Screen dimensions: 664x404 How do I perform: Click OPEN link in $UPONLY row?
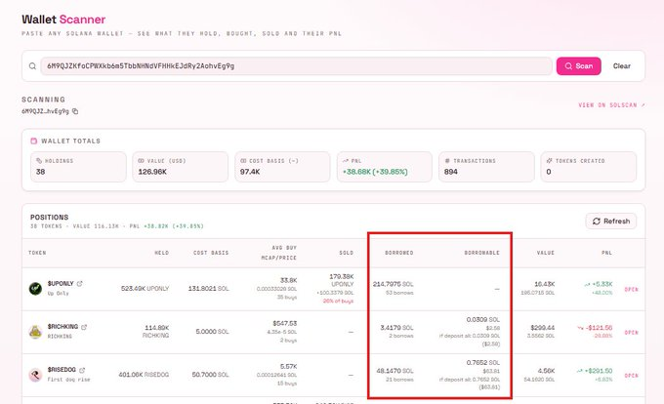pos(631,290)
